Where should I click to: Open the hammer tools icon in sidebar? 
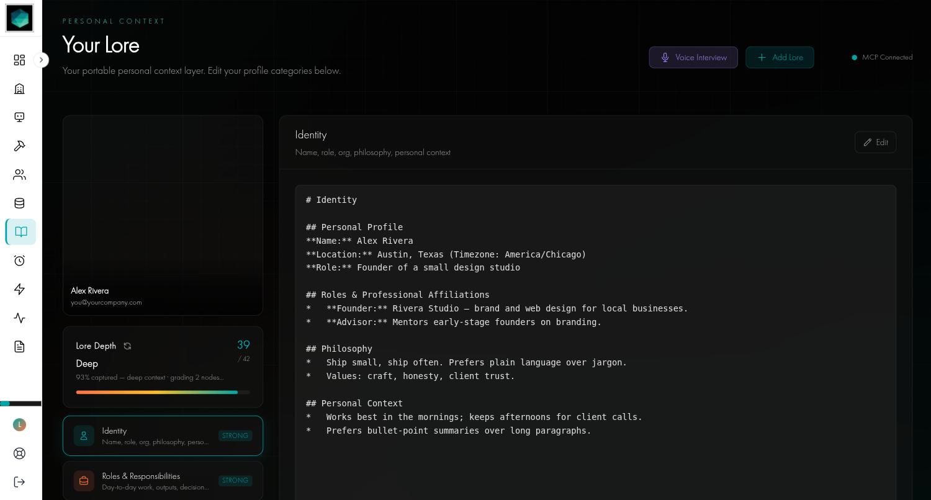pos(19,146)
